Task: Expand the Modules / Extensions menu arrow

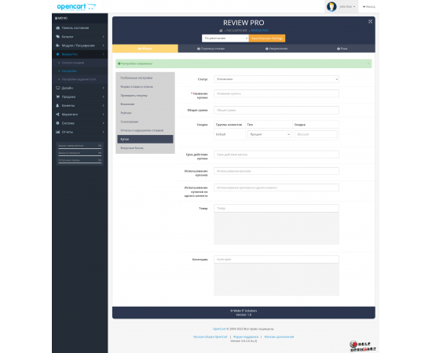Action: (x=104, y=45)
